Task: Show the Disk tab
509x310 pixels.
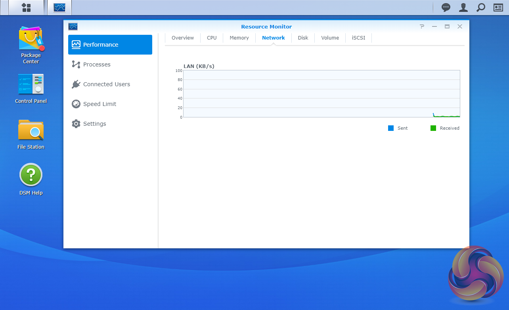Action: pos(303,38)
